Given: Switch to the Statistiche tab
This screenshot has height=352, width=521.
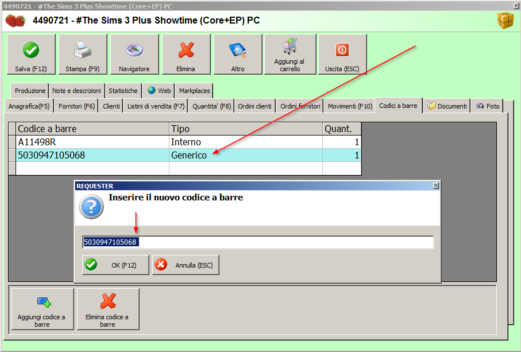Looking at the screenshot, I should pos(123,91).
